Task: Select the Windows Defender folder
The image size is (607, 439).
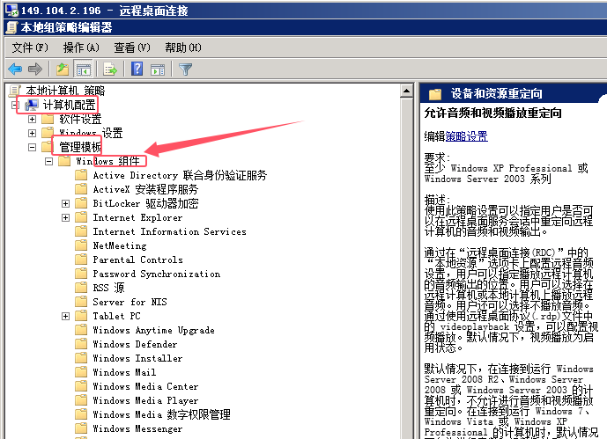Action: [x=135, y=344]
